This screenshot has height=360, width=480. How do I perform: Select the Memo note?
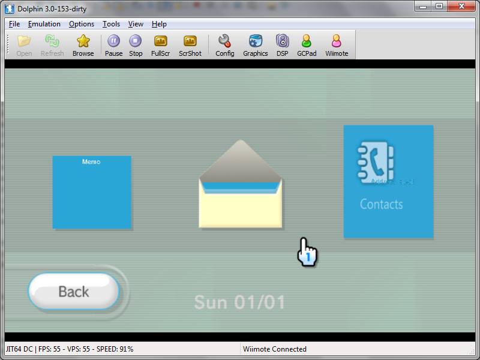pyautogui.click(x=92, y=192)
